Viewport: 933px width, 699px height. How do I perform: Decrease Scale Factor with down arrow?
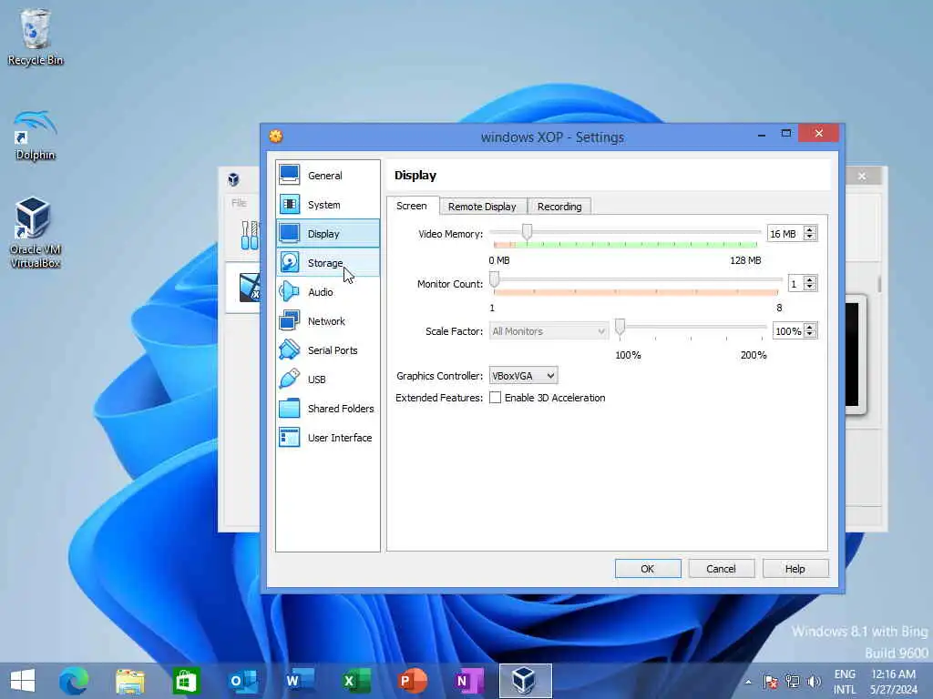809,335
